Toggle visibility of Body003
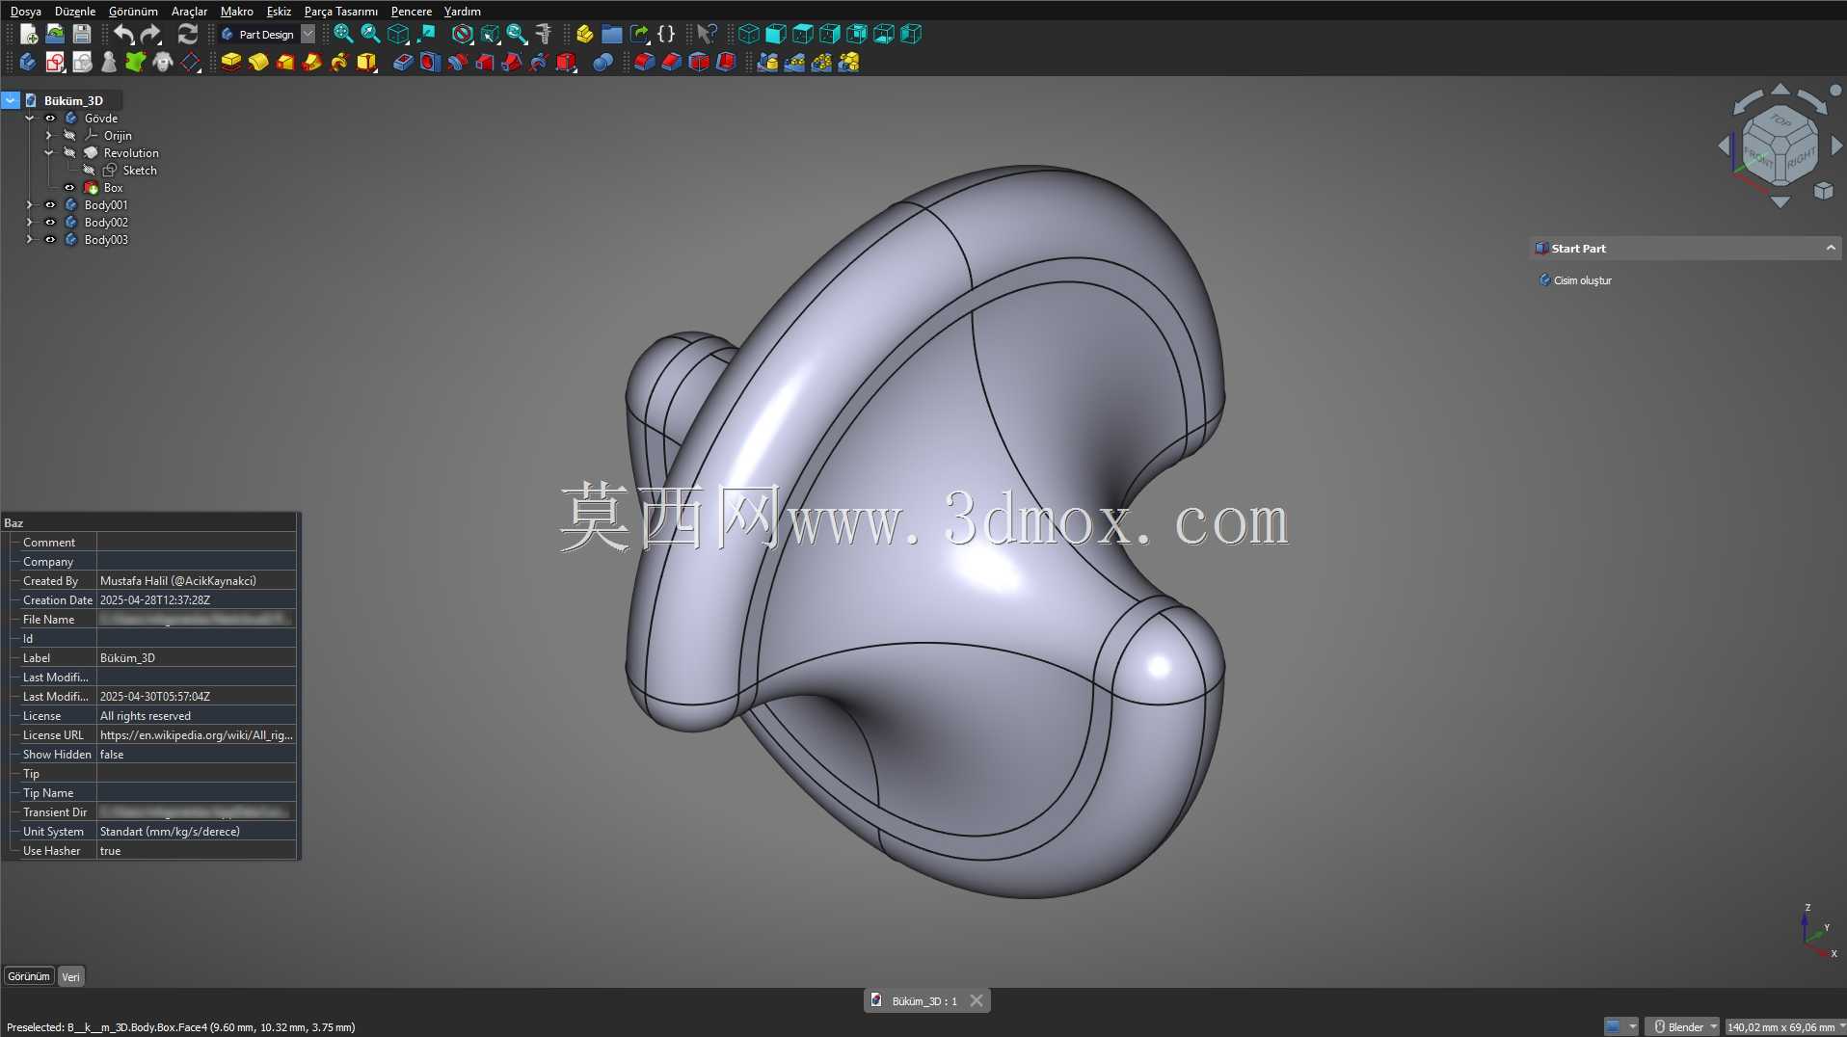This screenshot has height=1037, width=1847. click(50, 240)
